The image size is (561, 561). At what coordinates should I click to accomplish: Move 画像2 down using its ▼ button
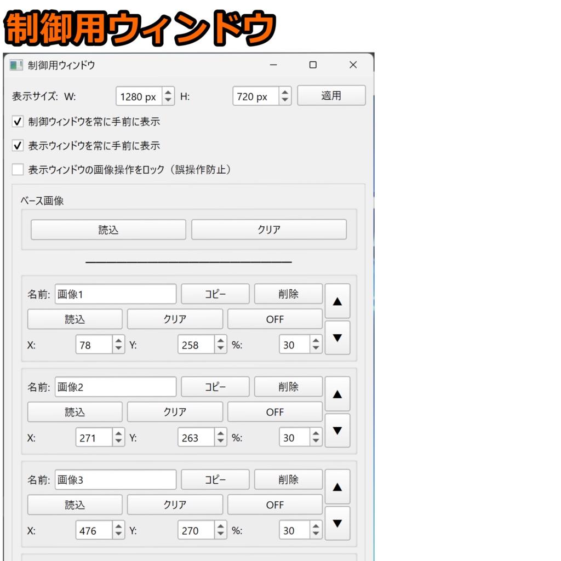tap(337, 430)
